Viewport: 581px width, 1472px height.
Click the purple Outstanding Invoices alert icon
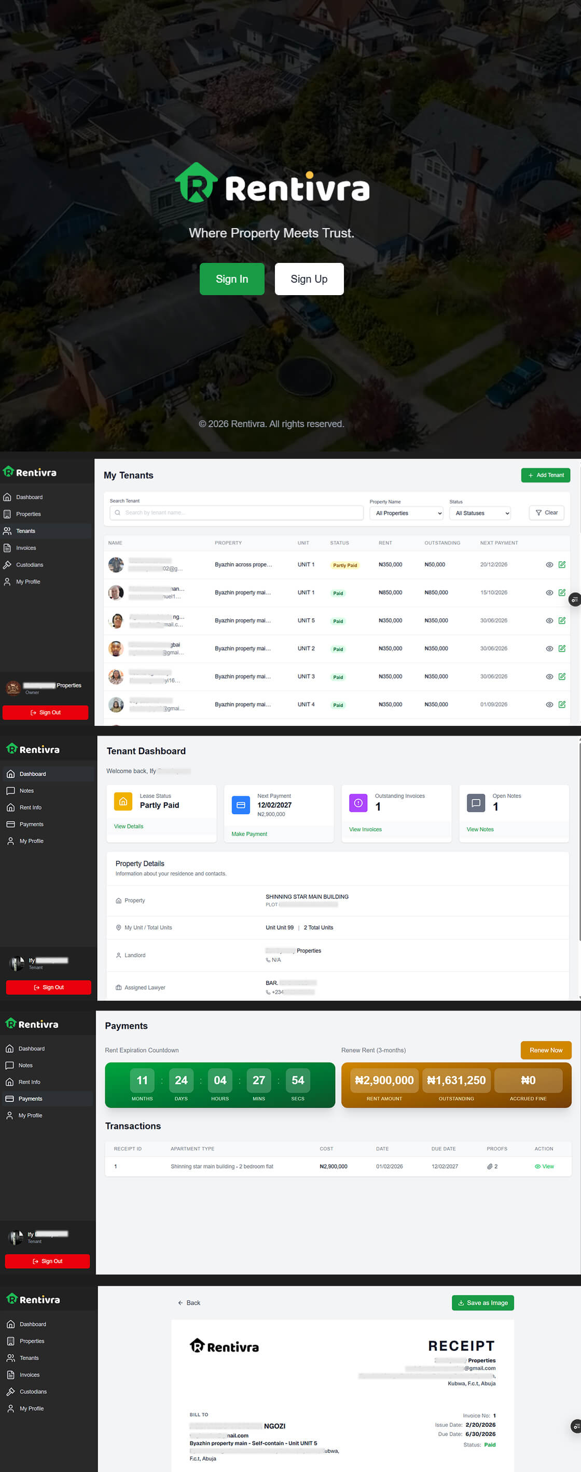click(x=358, y=803)
